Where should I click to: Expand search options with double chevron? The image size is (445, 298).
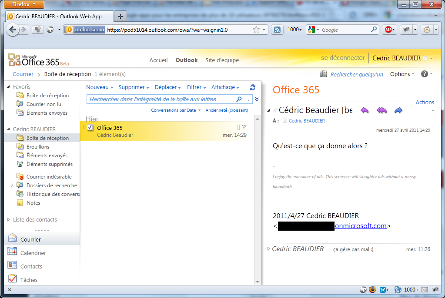tap(257, 99)
